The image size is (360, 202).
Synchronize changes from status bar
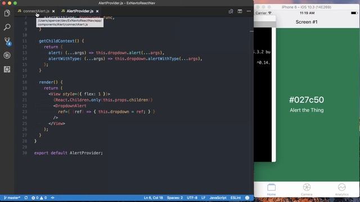[x=26, y=198]
